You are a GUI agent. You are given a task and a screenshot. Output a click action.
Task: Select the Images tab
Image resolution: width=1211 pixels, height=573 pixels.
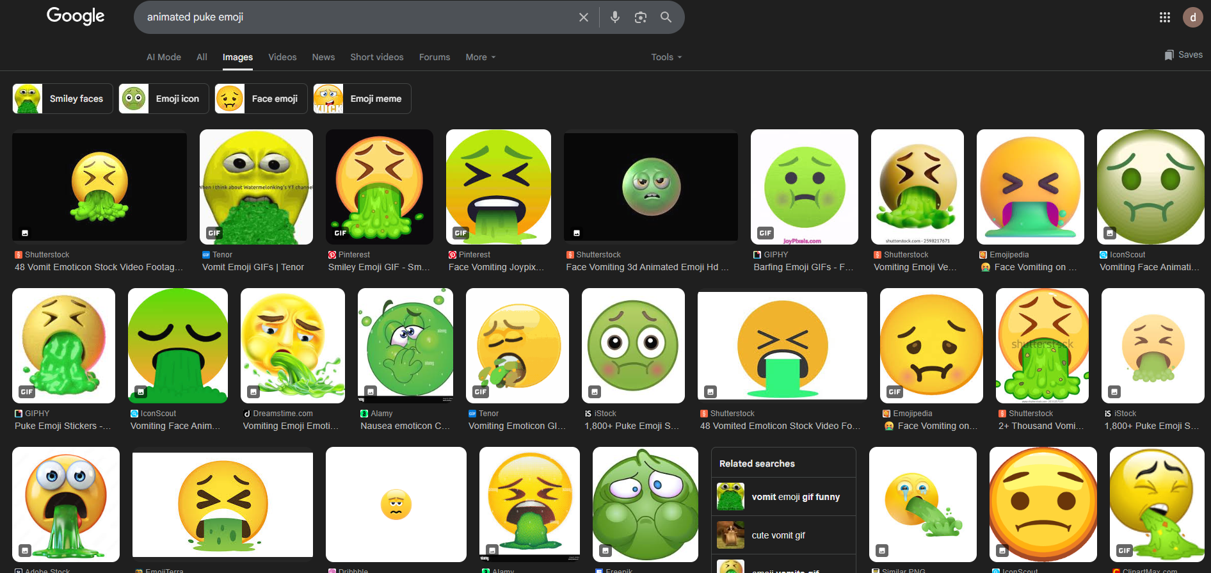(x=237, y=57)
